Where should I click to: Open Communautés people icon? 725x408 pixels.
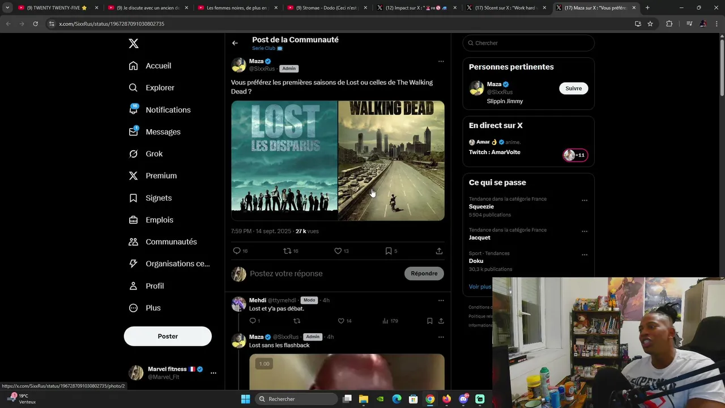(133, 242)
